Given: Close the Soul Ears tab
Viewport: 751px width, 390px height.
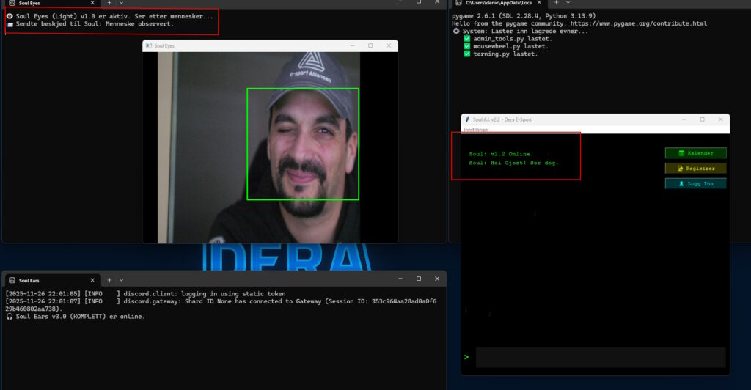Looking at the screenshot, I should click(x=92, y=281).
